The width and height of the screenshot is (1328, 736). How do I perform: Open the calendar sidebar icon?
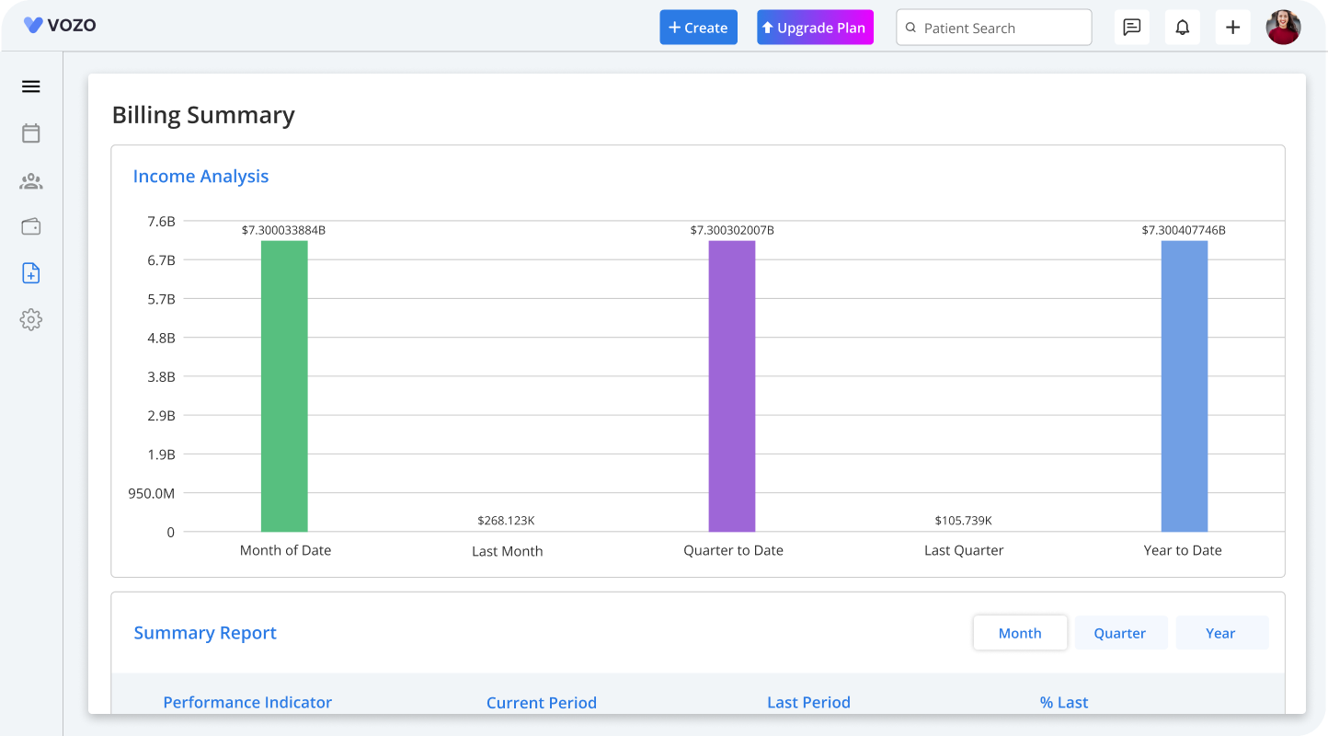click(31, 133)
